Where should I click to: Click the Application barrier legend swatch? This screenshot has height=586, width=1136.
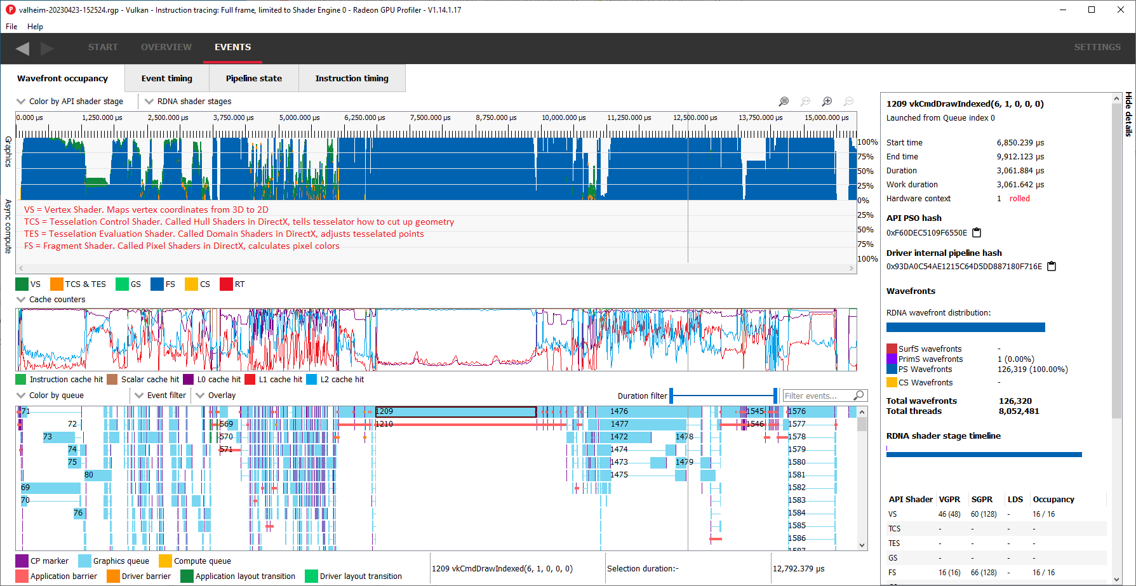click(x=22, y=576)
